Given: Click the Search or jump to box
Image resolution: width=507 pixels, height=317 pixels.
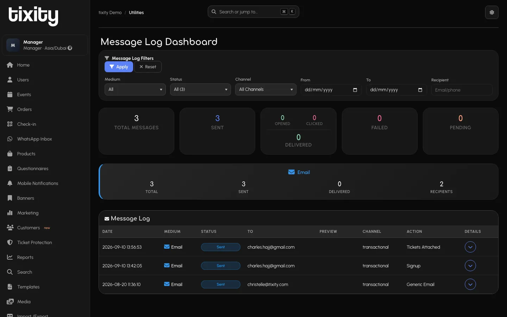Looking at the screenshot, I should (254, 12).
